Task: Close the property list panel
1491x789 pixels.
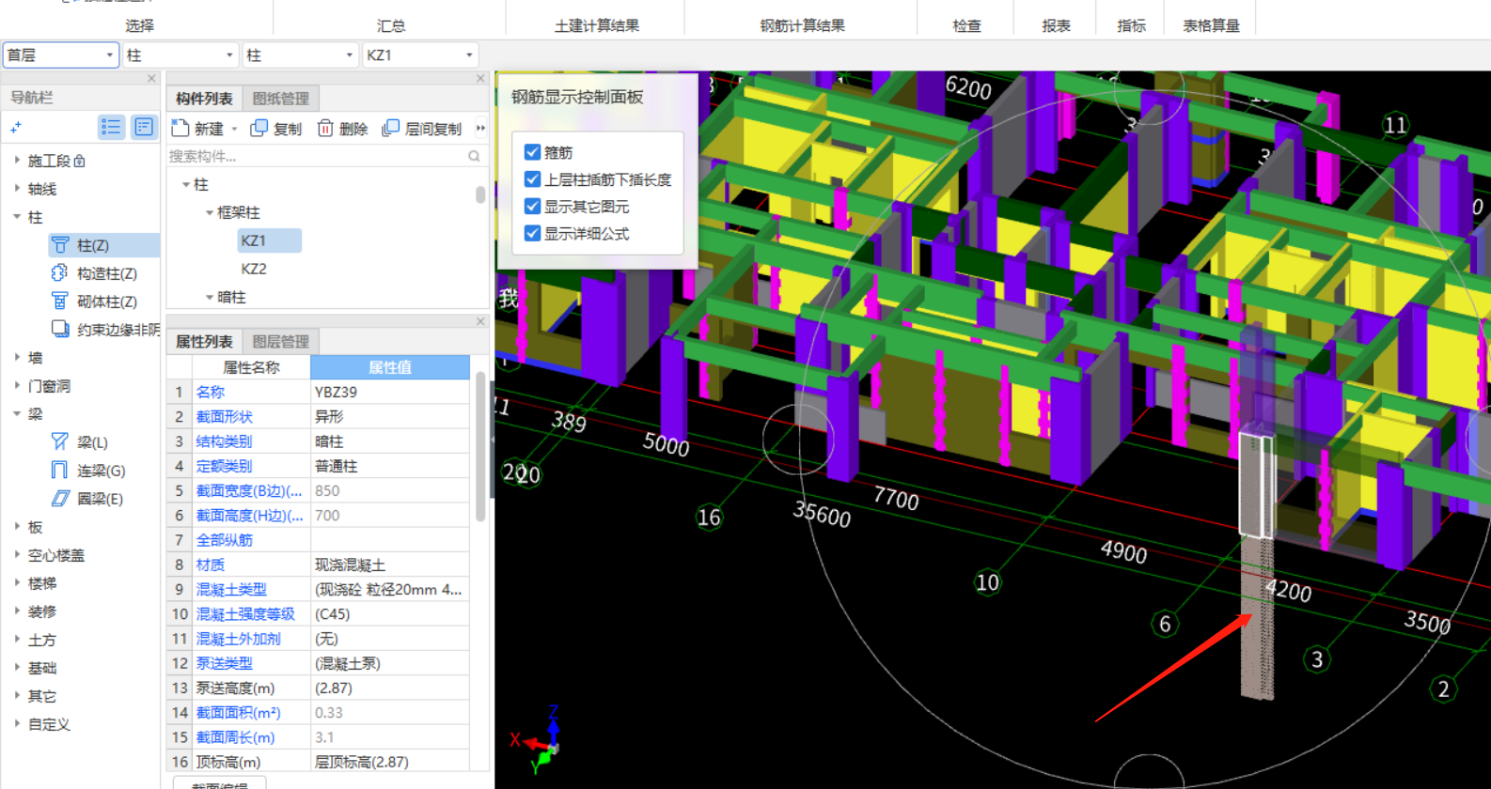Action: coord(480,321)
